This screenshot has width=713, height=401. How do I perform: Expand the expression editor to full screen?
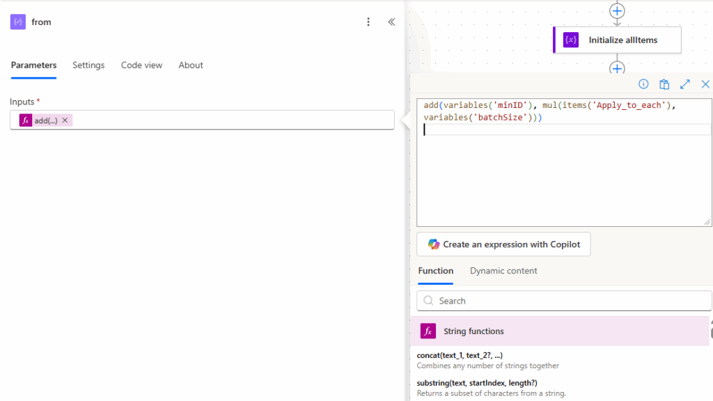click(685, 84)
